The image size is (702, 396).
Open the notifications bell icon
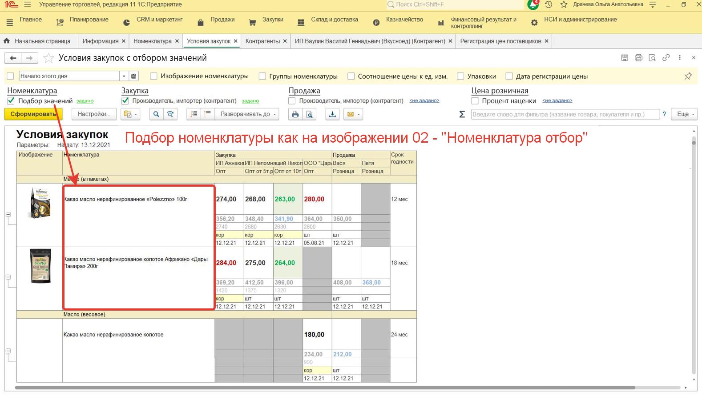(533, 4)
